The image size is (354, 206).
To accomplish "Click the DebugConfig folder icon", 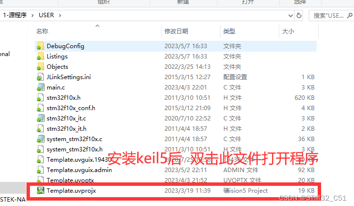I will pos(40,46).
